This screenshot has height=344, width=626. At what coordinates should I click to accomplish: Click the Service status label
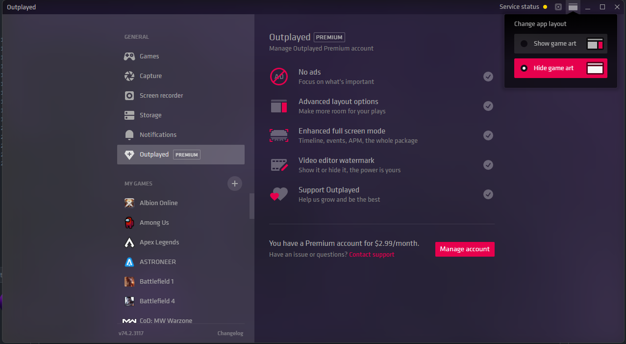pyautogui.click(x=519, y=7)
